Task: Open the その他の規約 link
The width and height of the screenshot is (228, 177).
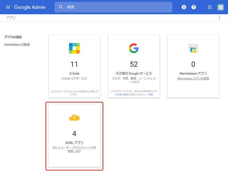Action: click(x=121, y=95)
